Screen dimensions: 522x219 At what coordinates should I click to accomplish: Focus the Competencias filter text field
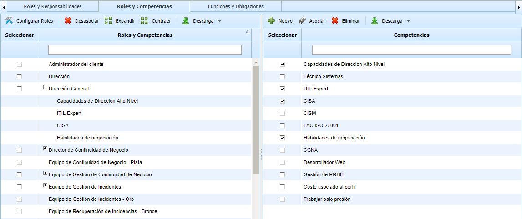411,50
